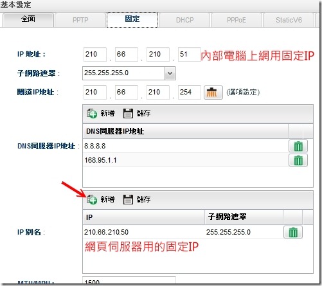Select the 210.66.210.50 IP alias row
Screen dimensions: 322x286
[x=183, y=232]
